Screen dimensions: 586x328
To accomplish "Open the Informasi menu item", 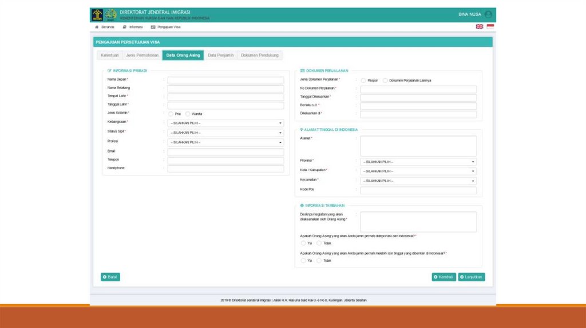I will coord(133,27).
